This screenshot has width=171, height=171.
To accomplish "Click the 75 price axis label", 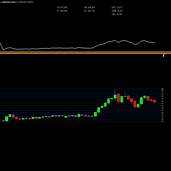I will pos(162,97).
